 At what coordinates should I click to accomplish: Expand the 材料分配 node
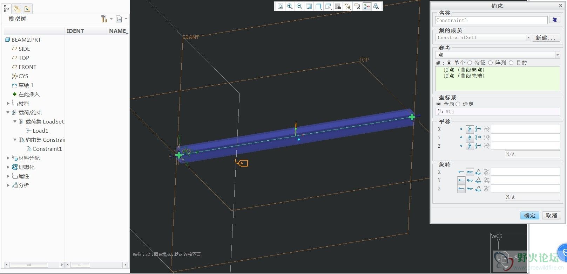point(8,158)
